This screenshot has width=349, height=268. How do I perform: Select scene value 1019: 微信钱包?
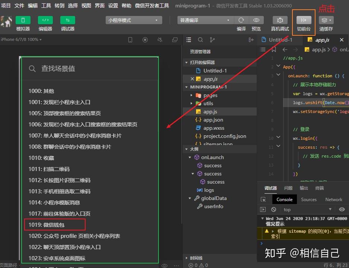coord(47,225)
